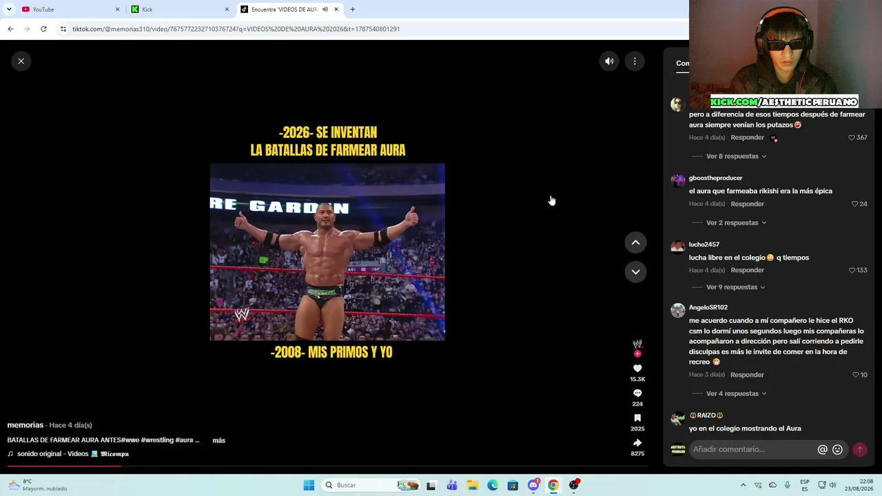This screenshot has width=882, height=496.
Task: Go to the previous video with the up arrow
Action: (x=635, y=242)
